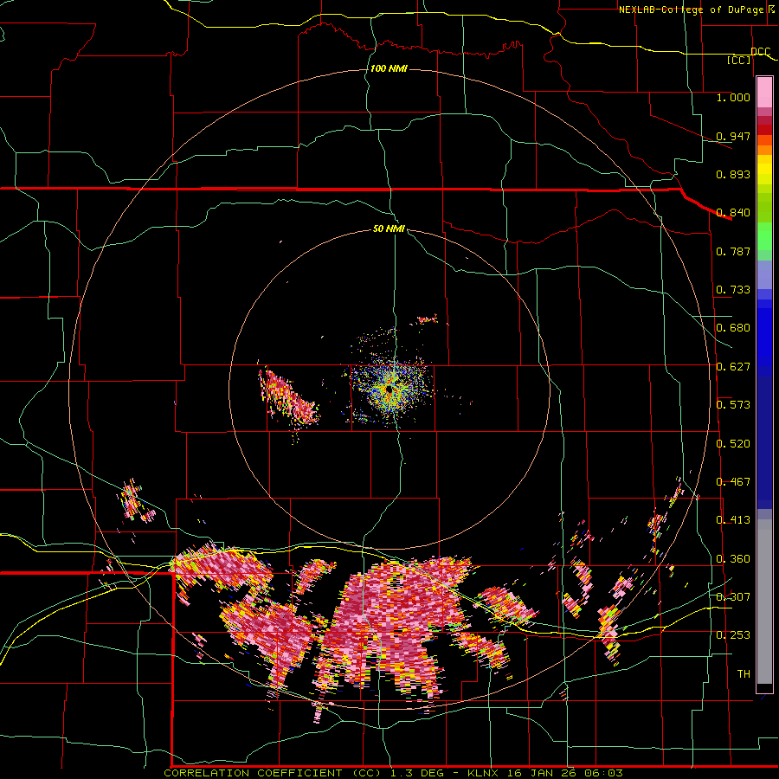Click the 100 NMI range ring label
This screenshot has width=779, height=779.
tap(389, 68)
